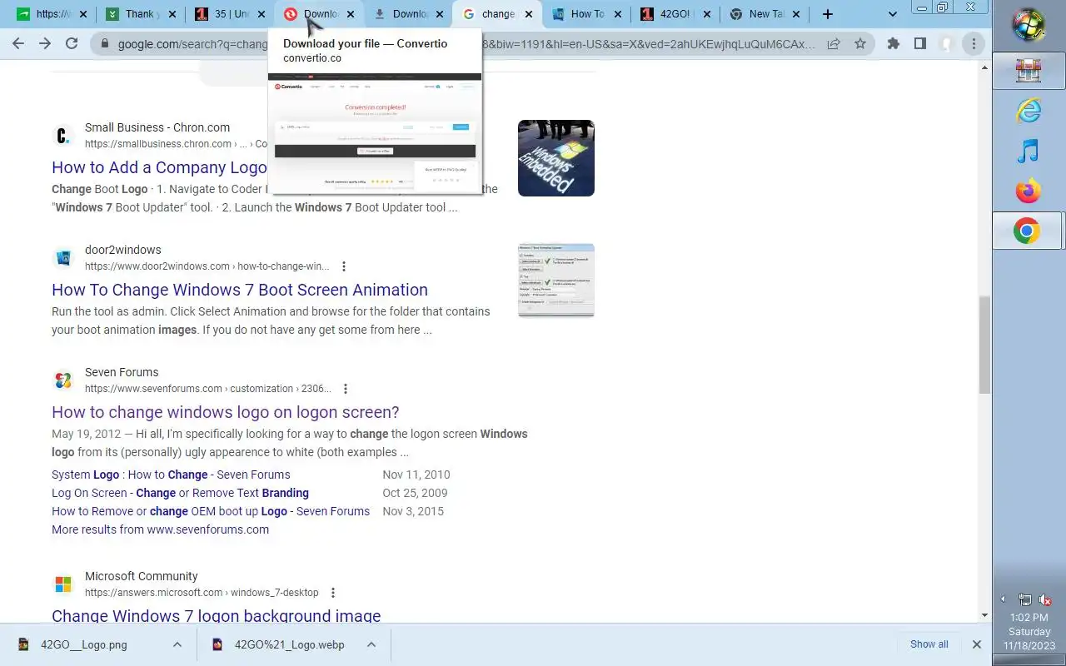Click the Chrome address bar
The image size is (1066, 666).
(x=466, y=44)
